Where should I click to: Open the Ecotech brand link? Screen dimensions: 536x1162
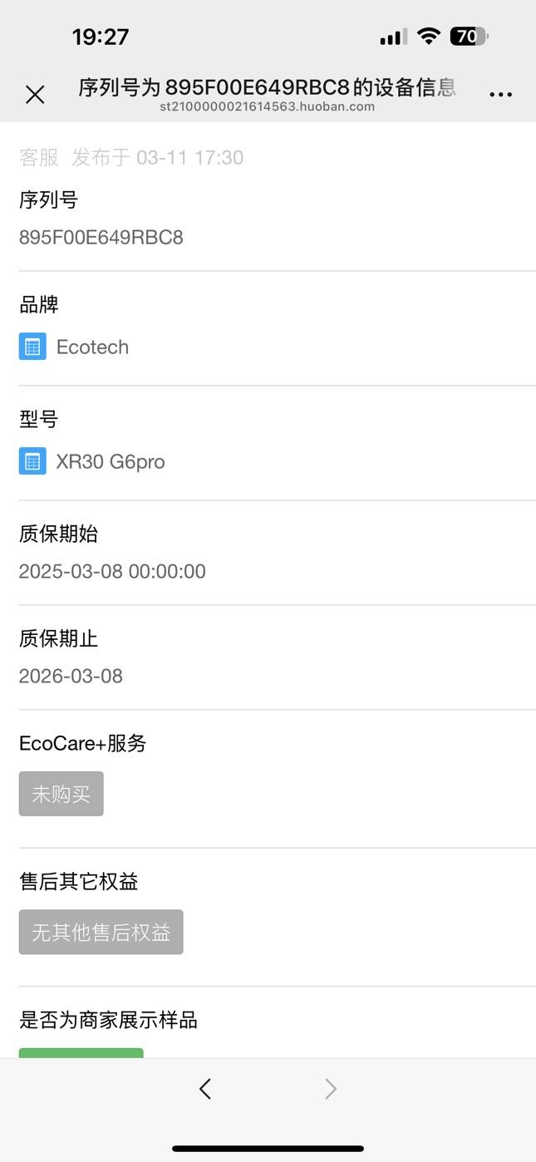[x=92, y=347]
